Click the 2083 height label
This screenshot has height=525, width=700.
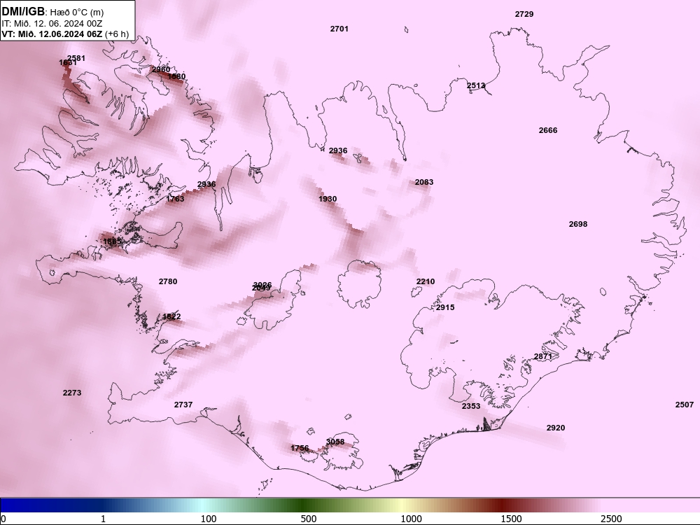pos(424,182)
